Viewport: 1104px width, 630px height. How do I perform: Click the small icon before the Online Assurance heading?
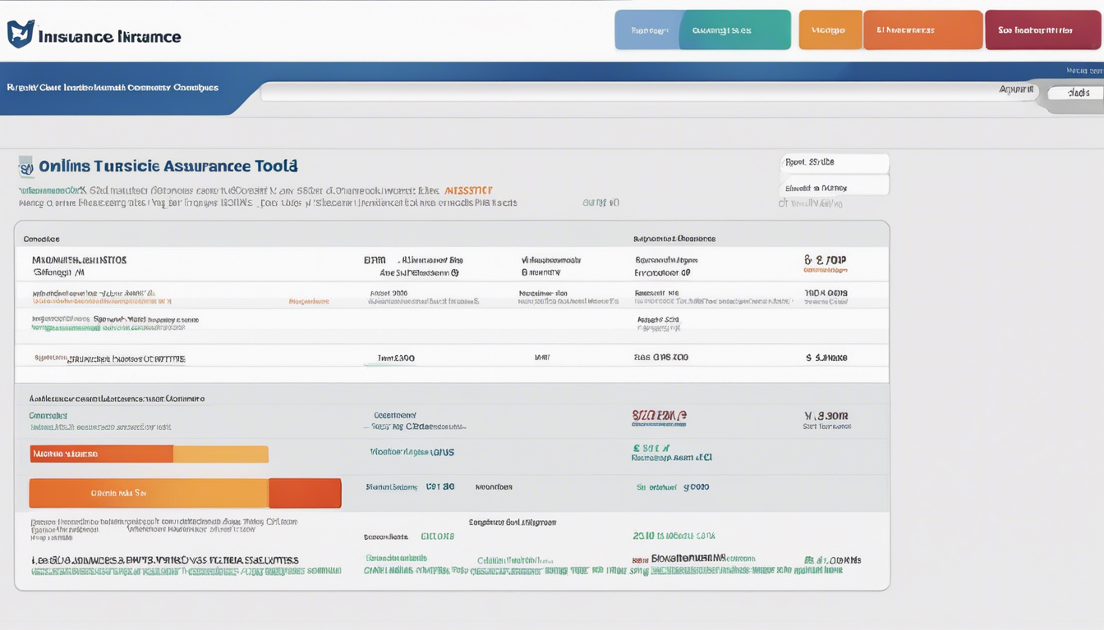tap(25, 166)
